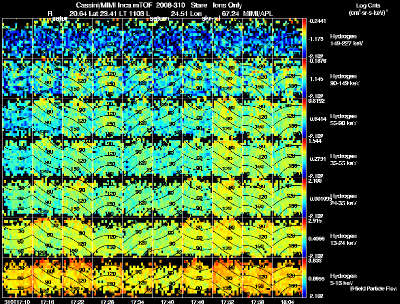Screen dimensions: 400x304
Task: Click the color bar beside Hydrogen 13-24 keV
Action: click(x=304, y=238)
